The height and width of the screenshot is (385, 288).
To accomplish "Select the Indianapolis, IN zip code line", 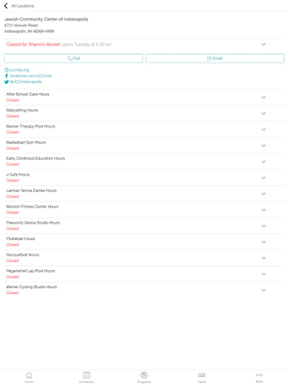I will tap(29, 31).
